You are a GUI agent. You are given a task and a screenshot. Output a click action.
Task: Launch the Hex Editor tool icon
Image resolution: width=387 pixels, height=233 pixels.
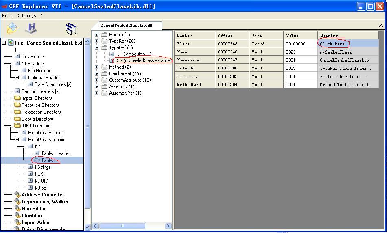(17, 208)
